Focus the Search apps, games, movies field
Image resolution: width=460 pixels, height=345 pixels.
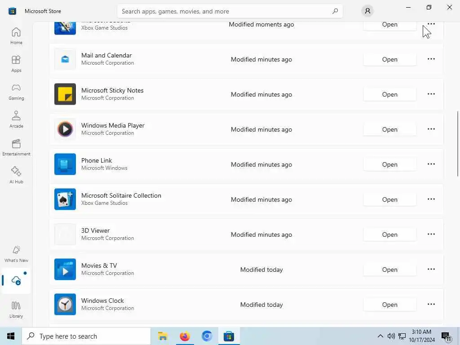tap(230, 11)
